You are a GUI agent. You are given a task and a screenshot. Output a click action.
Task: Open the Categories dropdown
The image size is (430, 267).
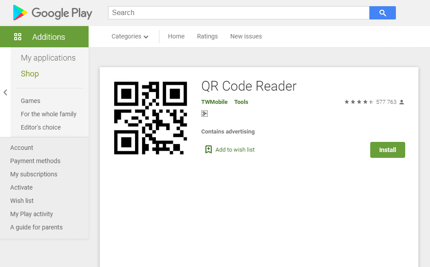pyautogui.click(x=130, y=36)
